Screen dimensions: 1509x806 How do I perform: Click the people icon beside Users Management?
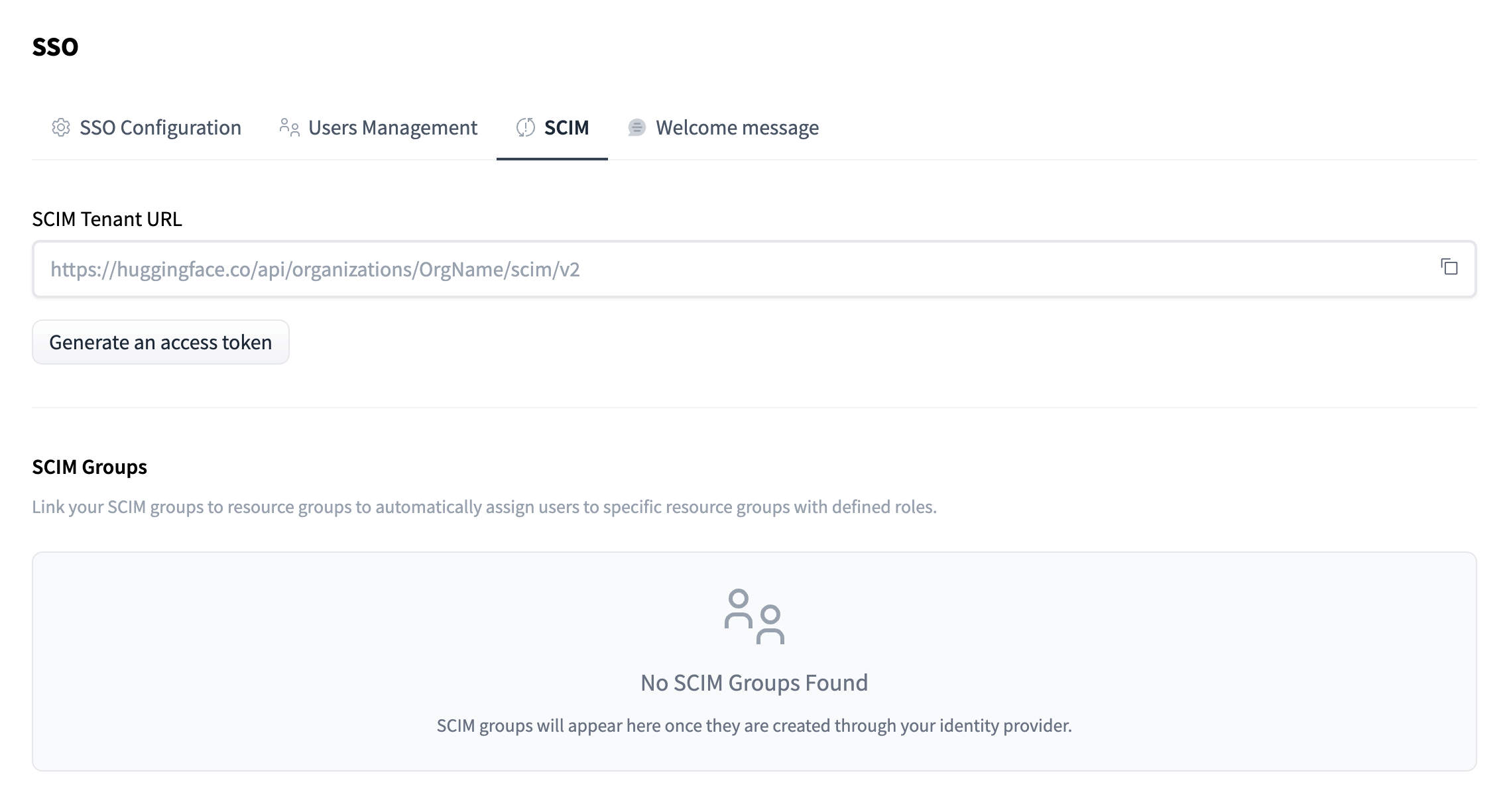[x=289, y=127]
